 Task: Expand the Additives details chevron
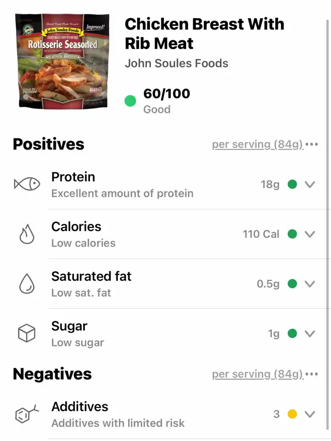[310, 414]
